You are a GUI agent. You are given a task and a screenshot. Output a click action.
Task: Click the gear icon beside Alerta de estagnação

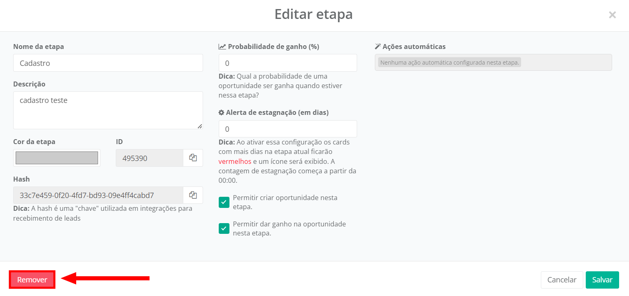[x=221, y=112]
